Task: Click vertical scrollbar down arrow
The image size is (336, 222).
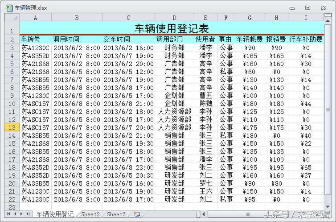Action: click(x=328, y=206)
